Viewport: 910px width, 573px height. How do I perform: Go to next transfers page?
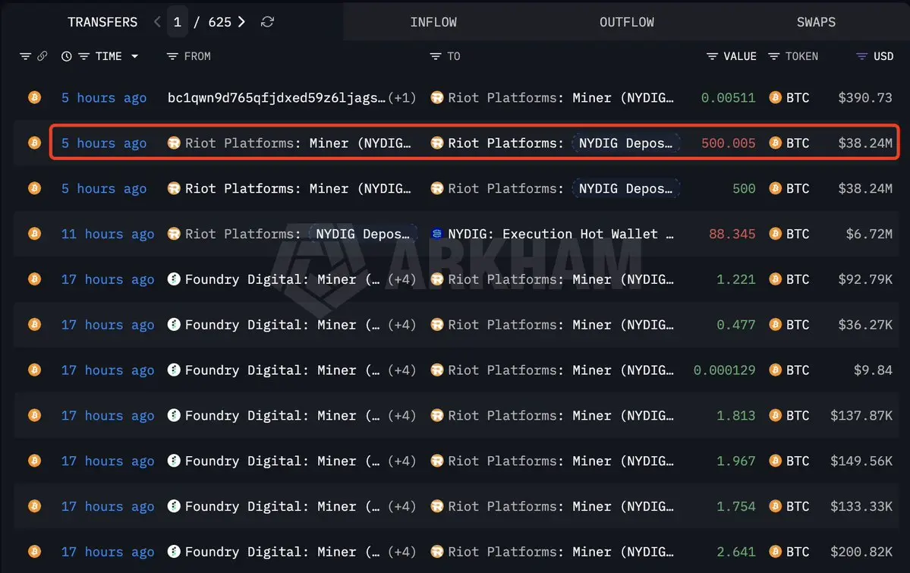coord(241,22)
